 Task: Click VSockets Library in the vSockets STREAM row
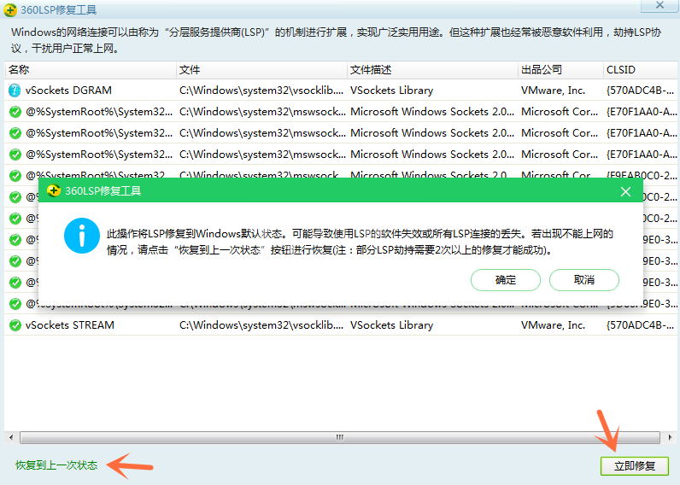tap(391, 325)
